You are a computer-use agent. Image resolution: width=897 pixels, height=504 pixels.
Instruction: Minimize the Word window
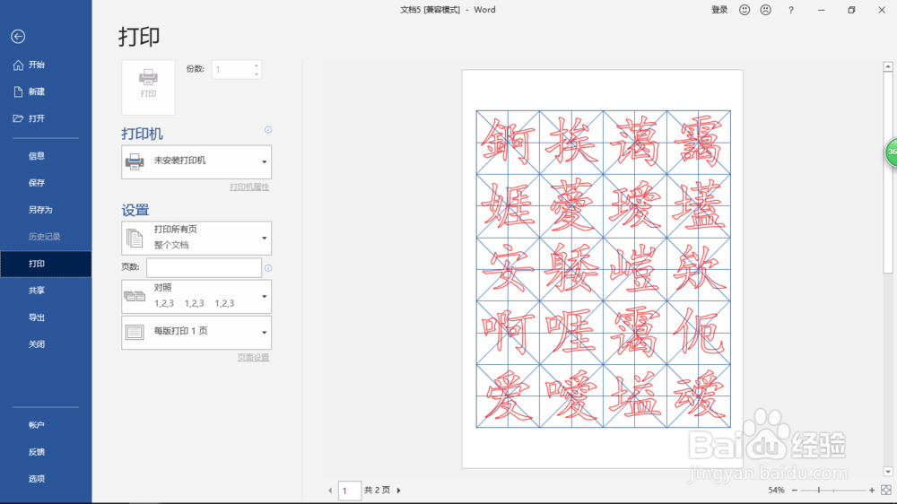point(822,10)
